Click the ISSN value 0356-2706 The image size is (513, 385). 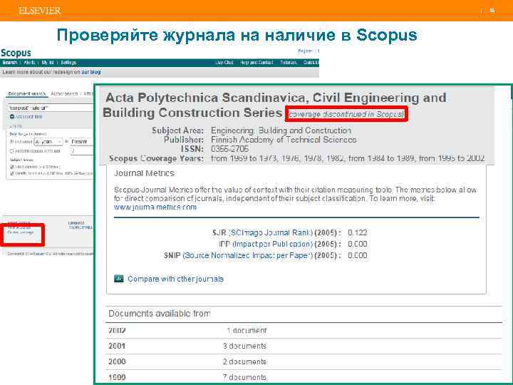229,149
